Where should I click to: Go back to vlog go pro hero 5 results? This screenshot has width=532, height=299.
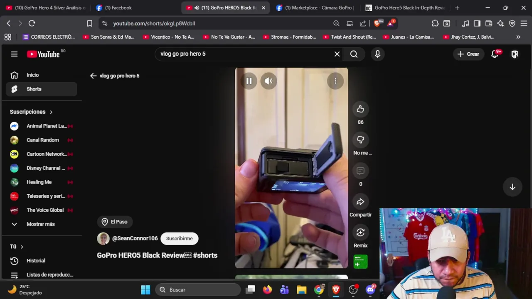click(x=93, y=76)
